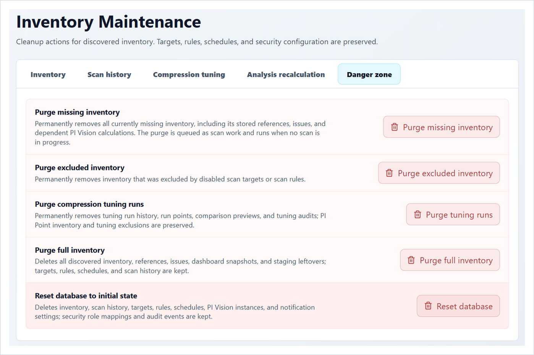Click the Purge full inventory button

(x=450, y=260)
